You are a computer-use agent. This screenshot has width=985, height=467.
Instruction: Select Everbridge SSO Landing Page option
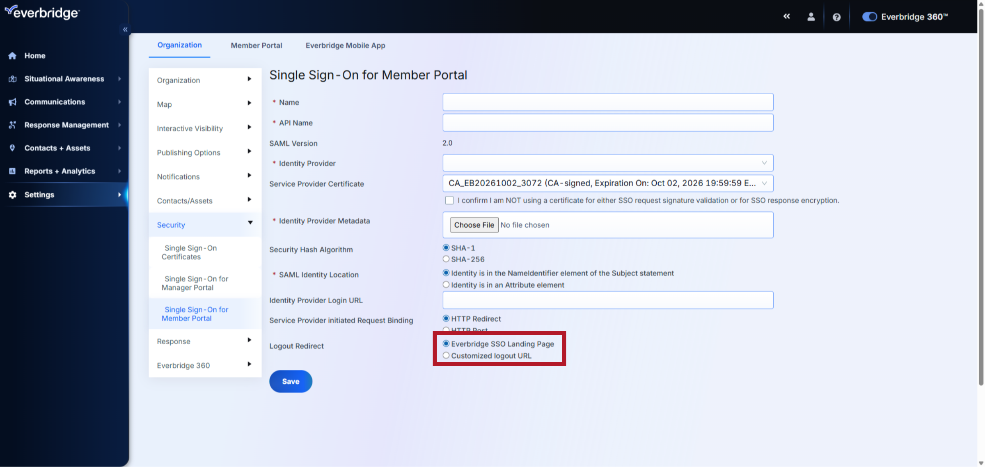click(x=446, y=343)
